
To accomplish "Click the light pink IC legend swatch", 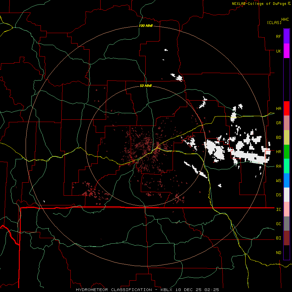I will [286, 209].
